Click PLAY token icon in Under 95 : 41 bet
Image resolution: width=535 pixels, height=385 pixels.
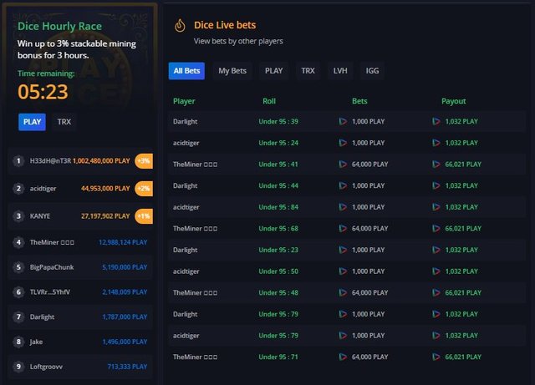[x=343, y=165]
